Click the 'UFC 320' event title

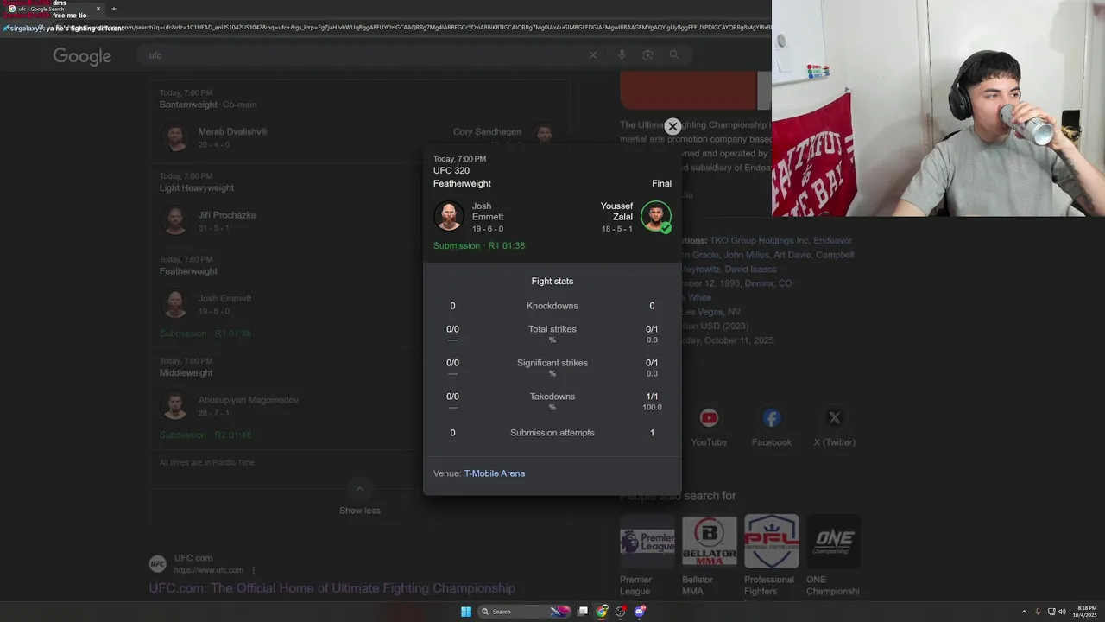[451, 171]
